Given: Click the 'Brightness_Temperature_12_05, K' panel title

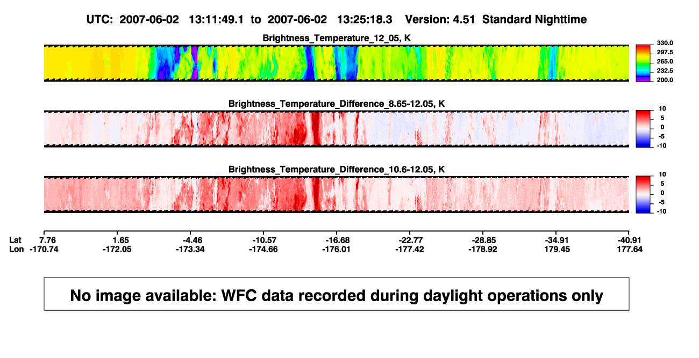Looking at the screenshot, I should (x=337, y=38).
